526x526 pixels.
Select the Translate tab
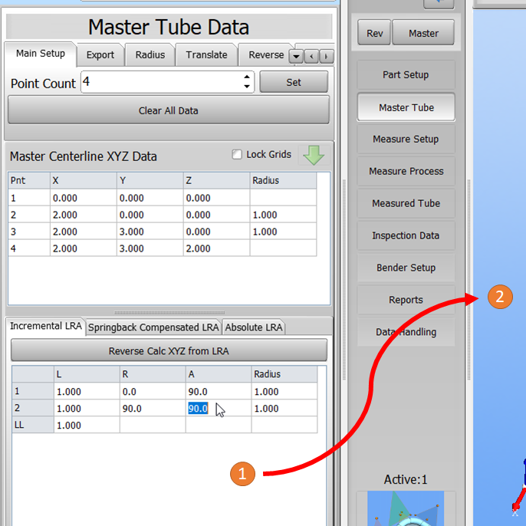(206, 54)
